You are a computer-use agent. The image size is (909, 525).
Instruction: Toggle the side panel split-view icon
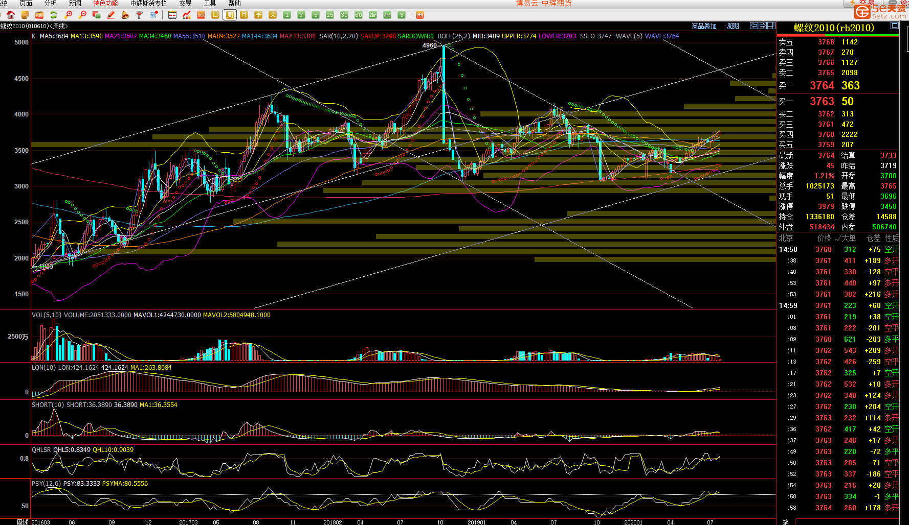tap(771, 26)
